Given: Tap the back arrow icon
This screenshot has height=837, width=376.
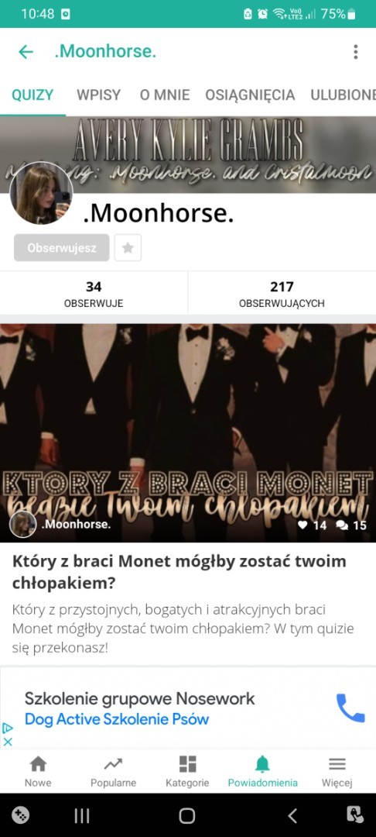Looking at the screenshot, I should tap(26, 52).
